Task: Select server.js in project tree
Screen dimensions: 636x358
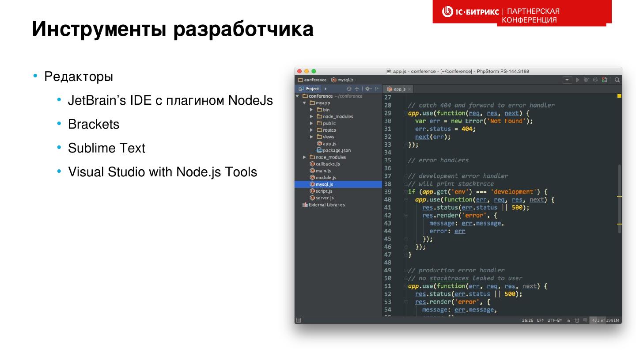Action: (x=322, y=198)
